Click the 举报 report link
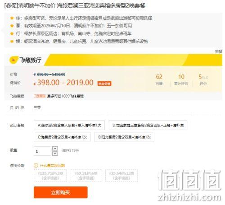This screenshot has height=205, width=225. tap(218, 51)
